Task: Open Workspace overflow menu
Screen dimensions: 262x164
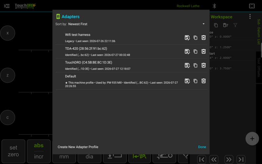Action: click(x=250, y=17)
